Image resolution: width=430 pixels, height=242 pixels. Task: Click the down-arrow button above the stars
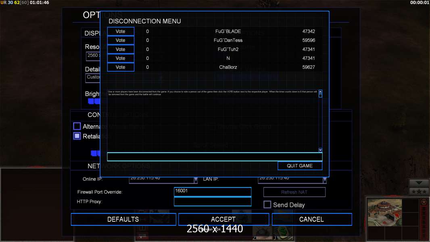tap(419, 183)
